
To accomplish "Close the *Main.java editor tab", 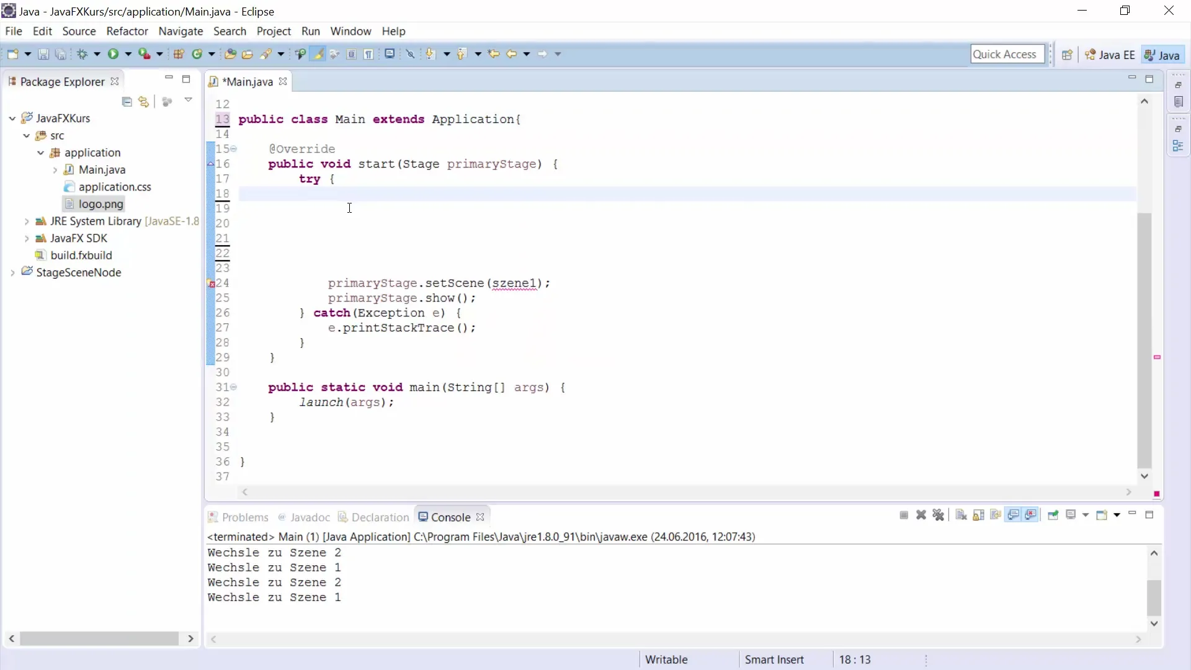I will (x=283, y=81).
